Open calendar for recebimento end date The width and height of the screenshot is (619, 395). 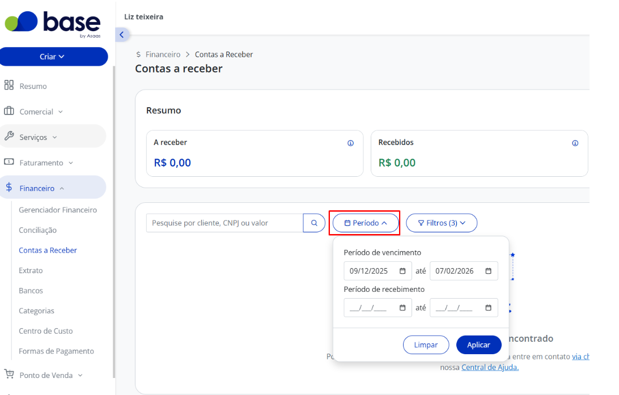[488, 308]
